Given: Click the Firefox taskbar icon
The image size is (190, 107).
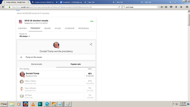Looking at the screenshot, I should tap(26, 104).
